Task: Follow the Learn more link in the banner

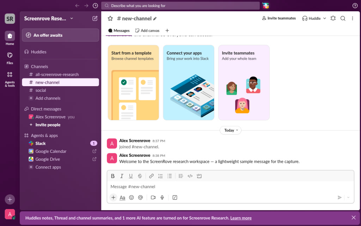Action: click(x=241, y=218)
